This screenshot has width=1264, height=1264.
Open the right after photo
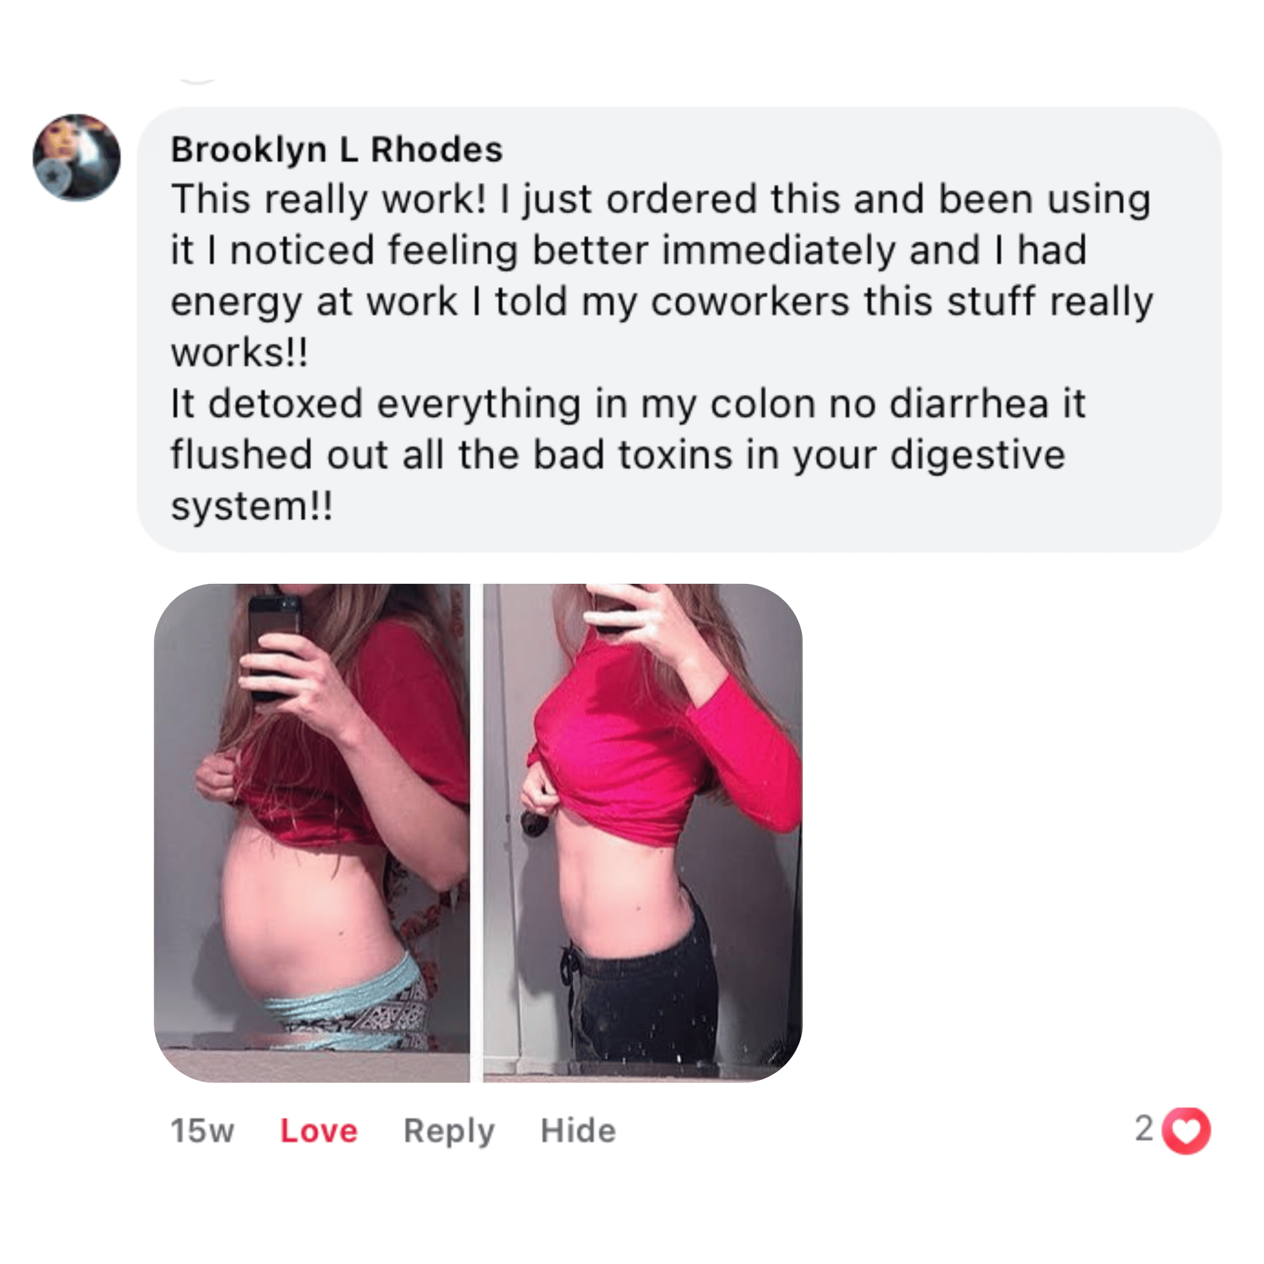pyautogui.click(x=642, y=833)
